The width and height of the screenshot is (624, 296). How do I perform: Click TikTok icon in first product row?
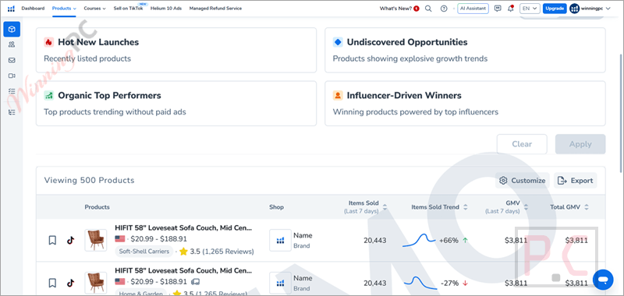[x=70, y=241]
